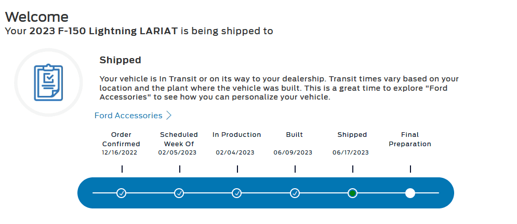Click the Final Preparation stage label
Image resolution: width=517 pixels, height=224 pixels.
pyautogui.click(x=410, y=139)
